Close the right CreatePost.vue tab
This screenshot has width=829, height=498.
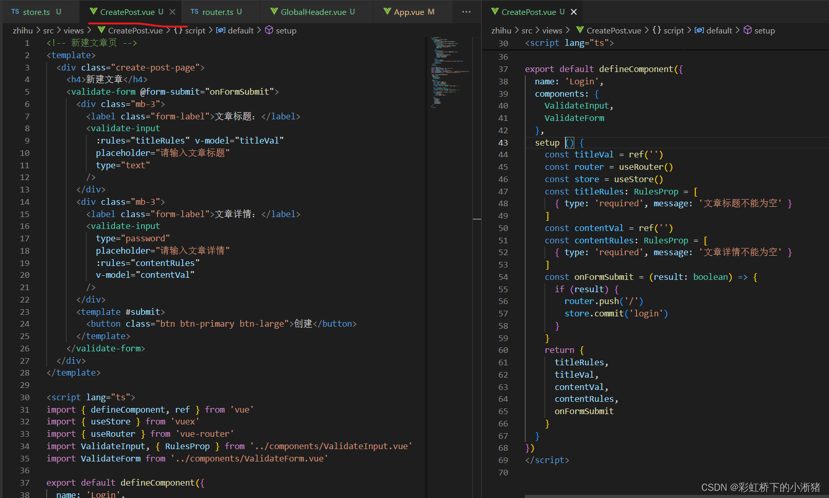point(574,12)
